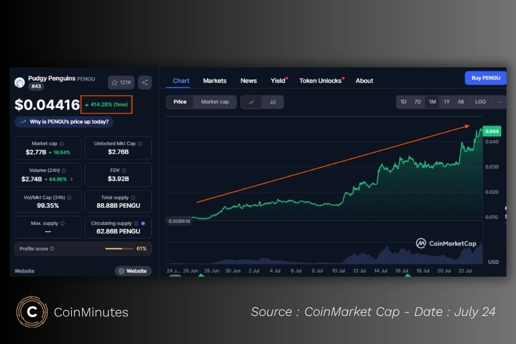Add PENGU to watchlist with star
This screenshot has width=516, height=344.
[x=121, y=83]
